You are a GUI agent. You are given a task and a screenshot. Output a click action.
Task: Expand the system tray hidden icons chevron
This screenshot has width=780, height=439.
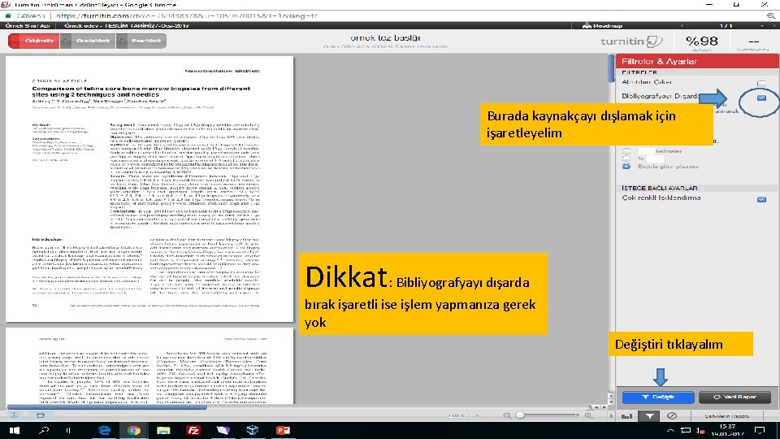click(x=670, y=431)
